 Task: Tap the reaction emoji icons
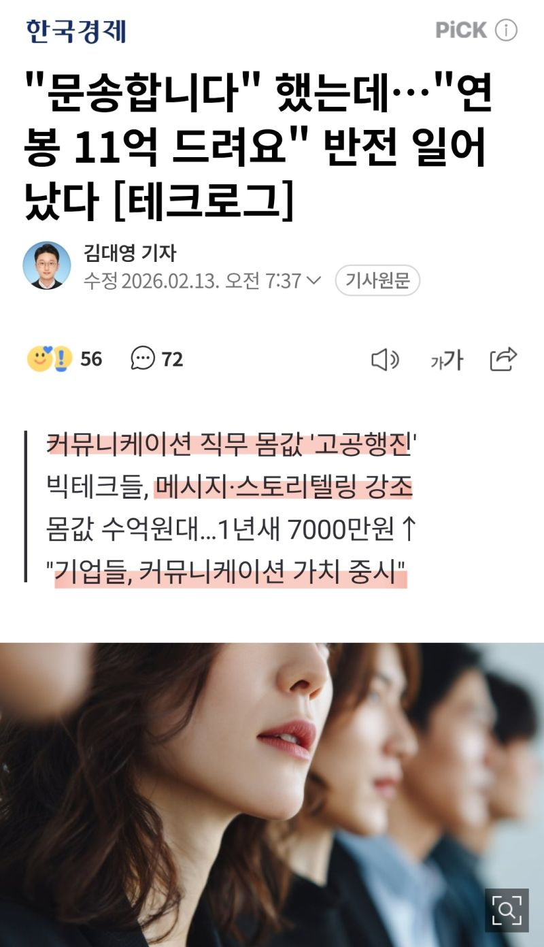(50, 359)
